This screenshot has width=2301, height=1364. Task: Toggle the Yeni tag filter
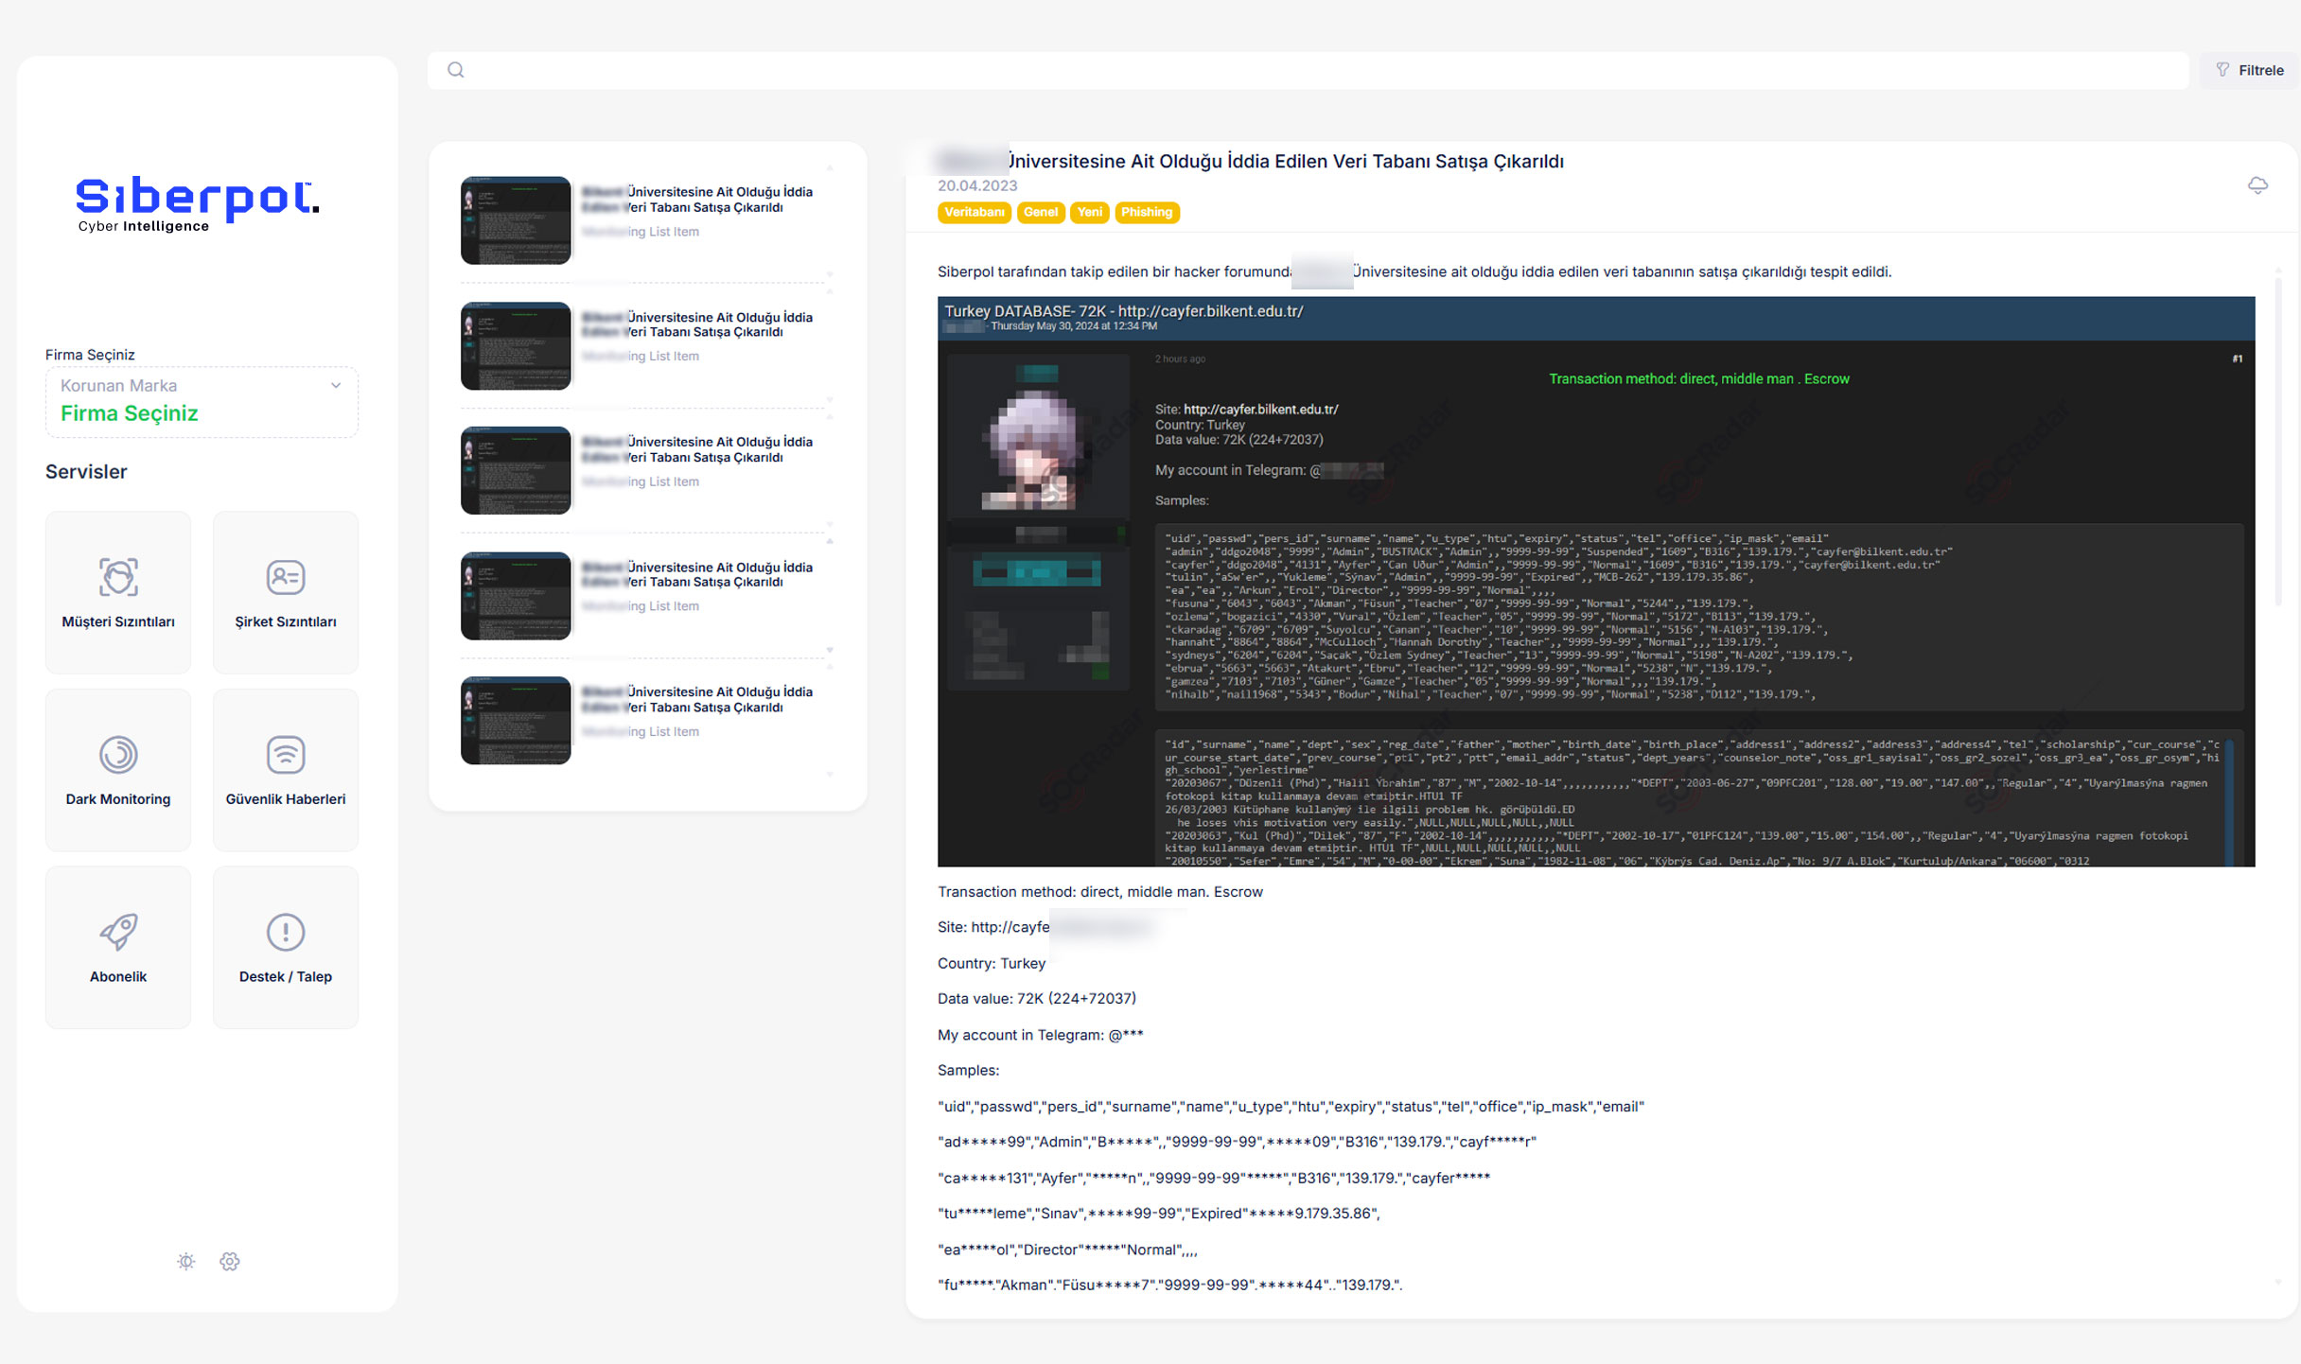(x=1089, y=212)
